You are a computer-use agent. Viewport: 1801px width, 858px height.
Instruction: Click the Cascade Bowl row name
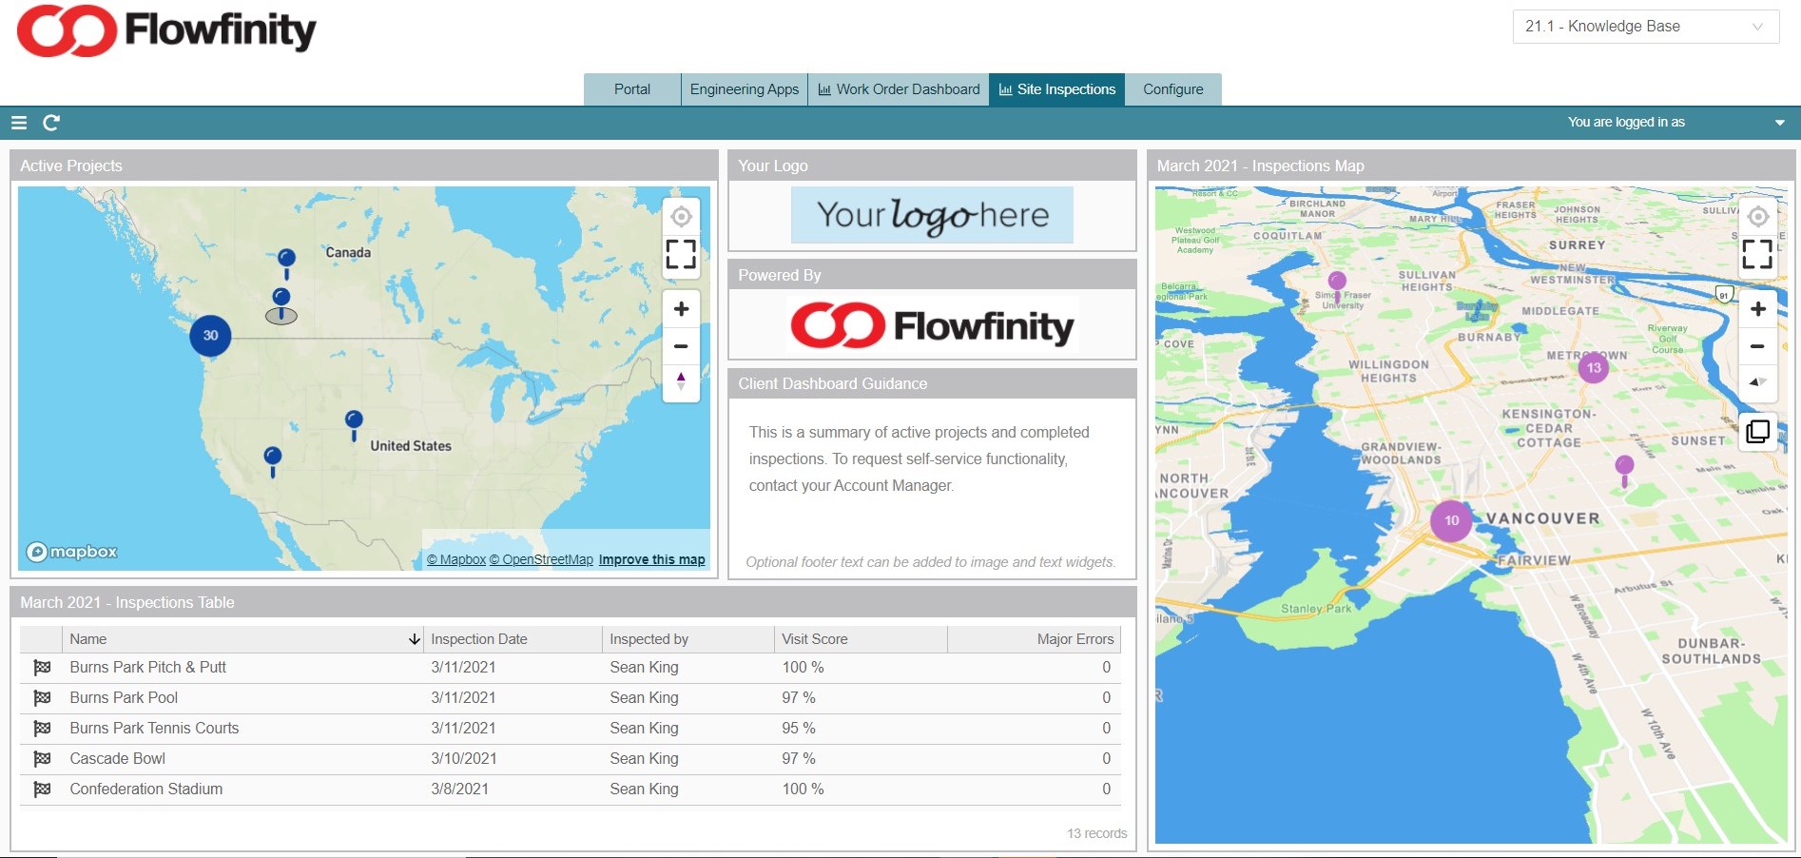click(x=118, y=759)
